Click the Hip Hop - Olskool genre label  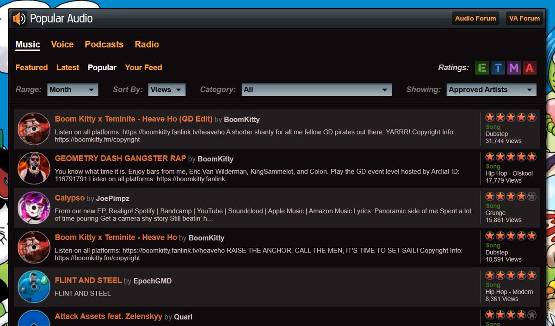point(509,173)
